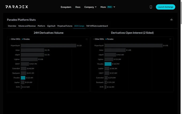
Task: Toggle Paradex legend in Open Interest chart
Action: [109, 39]
